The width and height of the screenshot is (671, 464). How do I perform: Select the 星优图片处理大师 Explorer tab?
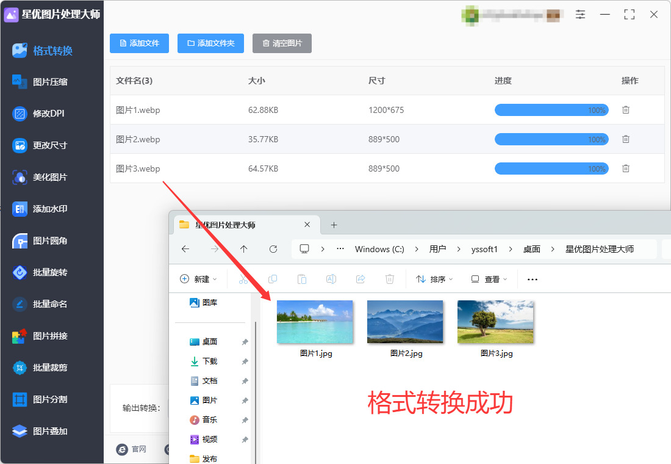coord(247,225)
